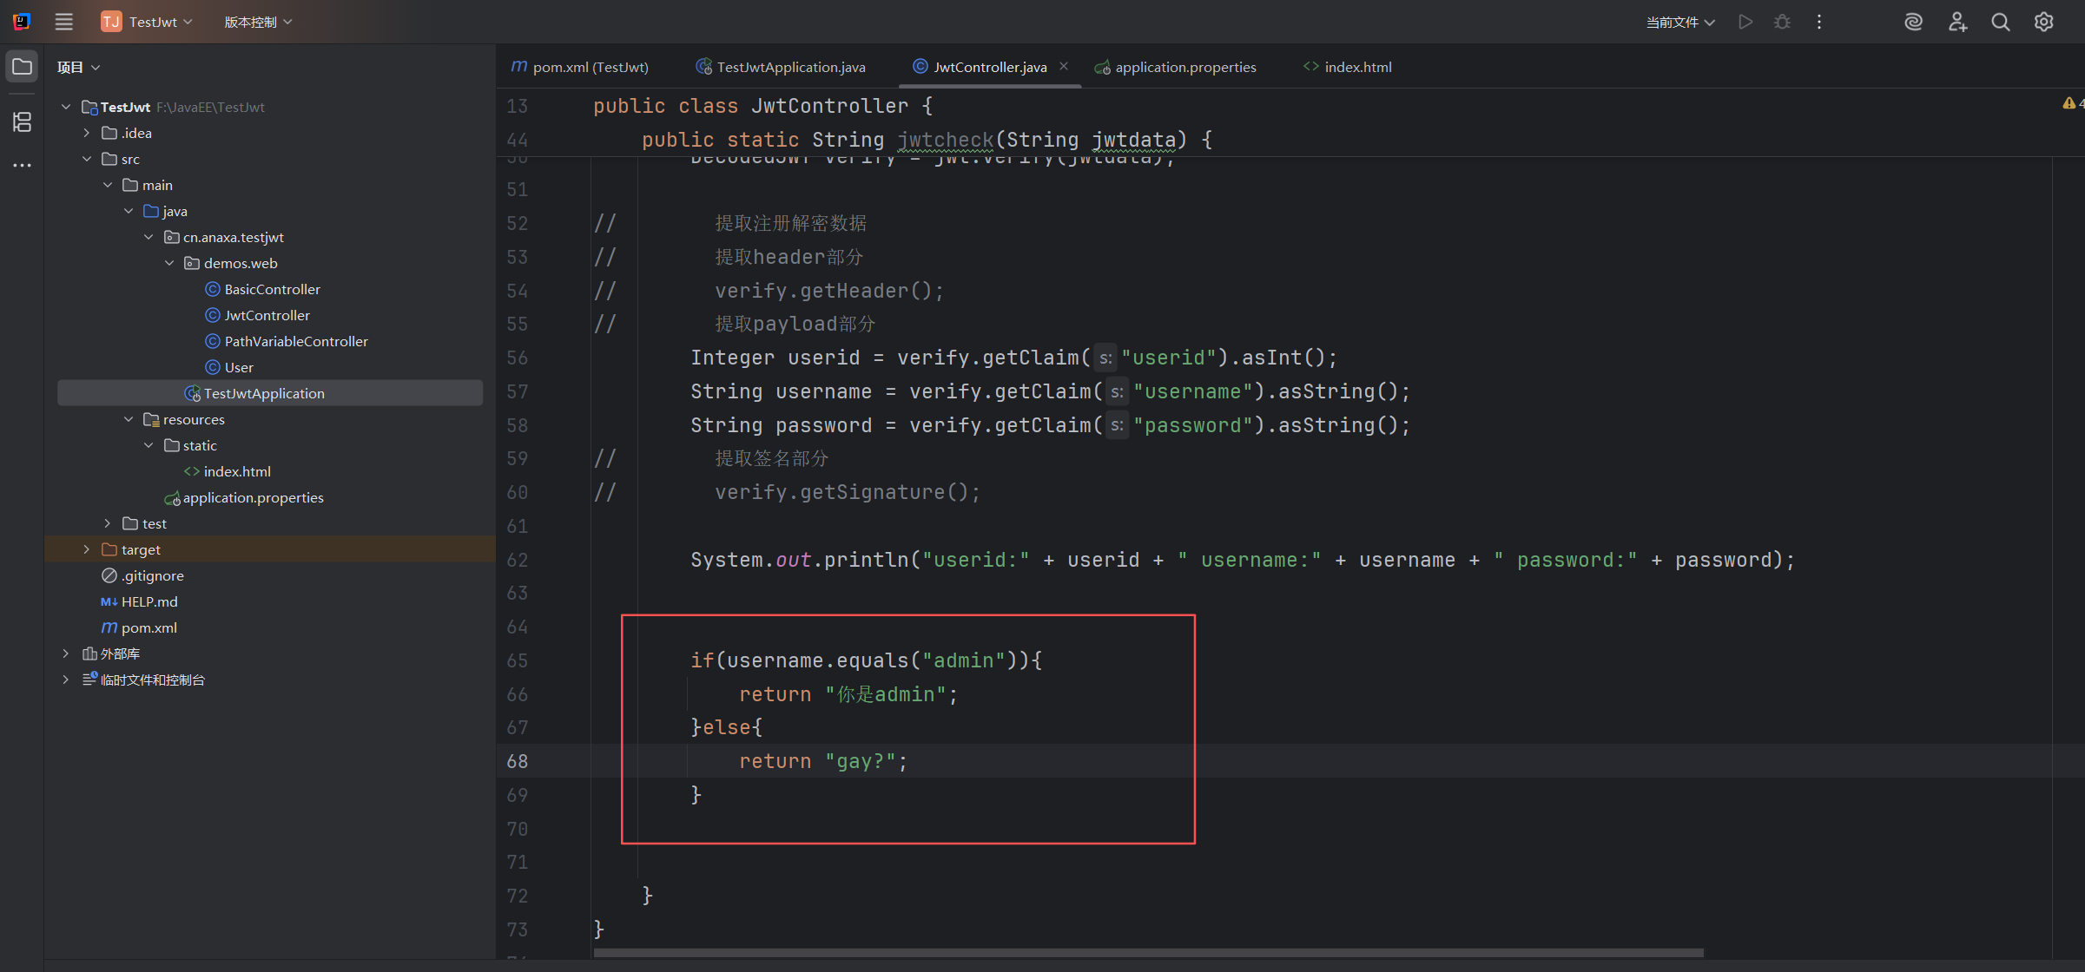Open Search Everywhere magnifier
This screenshot has width=2085, height=972.
[x=2001, y=22]
